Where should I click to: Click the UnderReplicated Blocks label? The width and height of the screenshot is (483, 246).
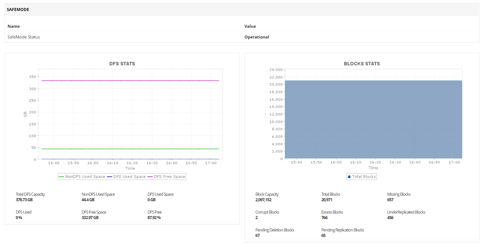tap(406, 212)
